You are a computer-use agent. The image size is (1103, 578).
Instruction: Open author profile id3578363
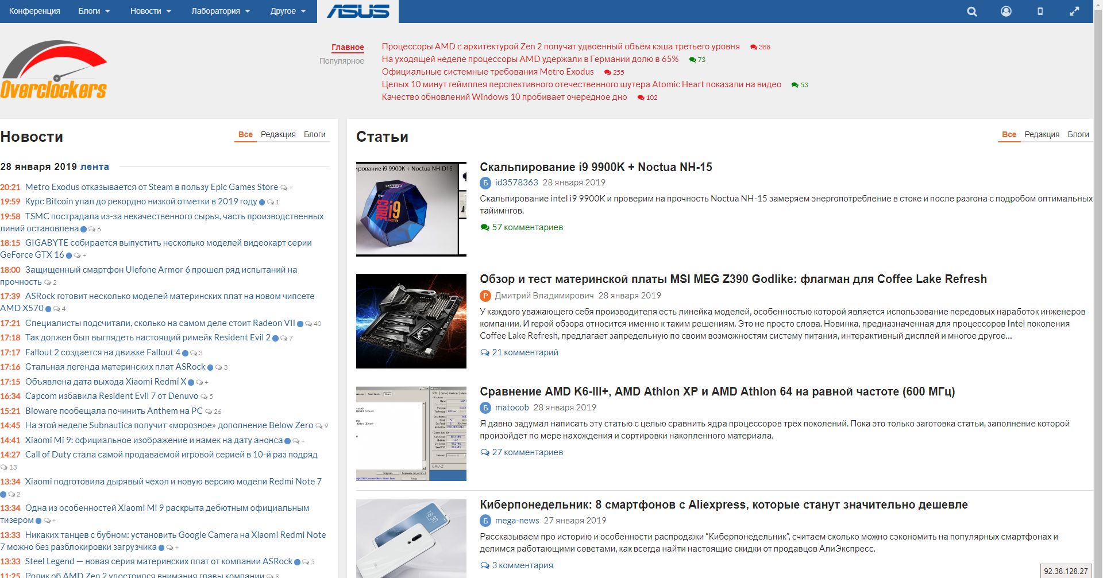(516, 183)
